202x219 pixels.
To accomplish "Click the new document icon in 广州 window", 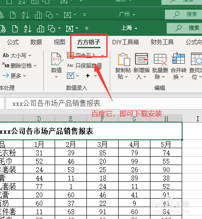I will (13, 15).
